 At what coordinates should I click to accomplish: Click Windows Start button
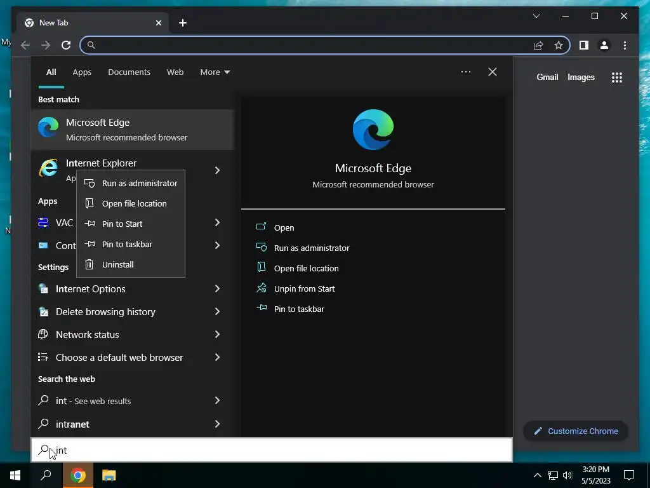15,475
